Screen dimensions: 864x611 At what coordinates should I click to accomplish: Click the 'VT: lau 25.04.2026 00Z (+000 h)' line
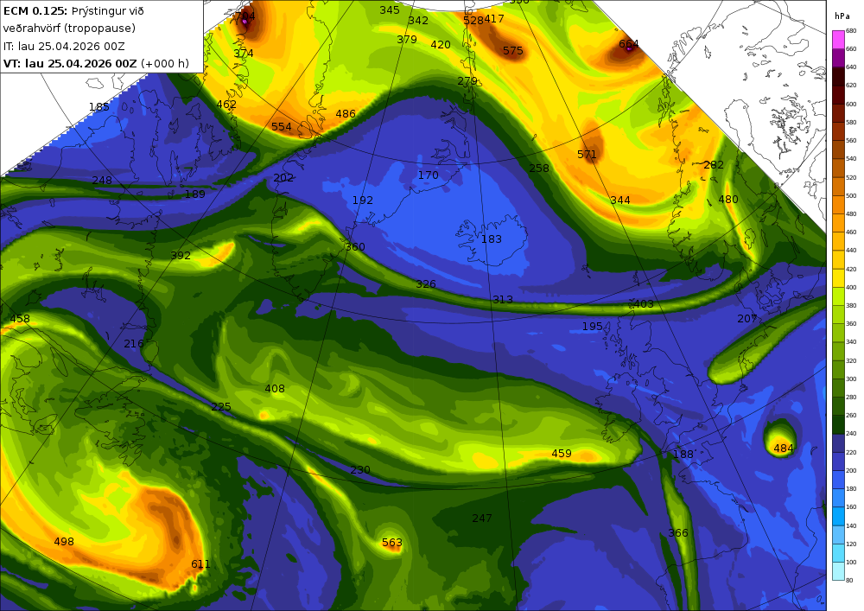point(96,63)
